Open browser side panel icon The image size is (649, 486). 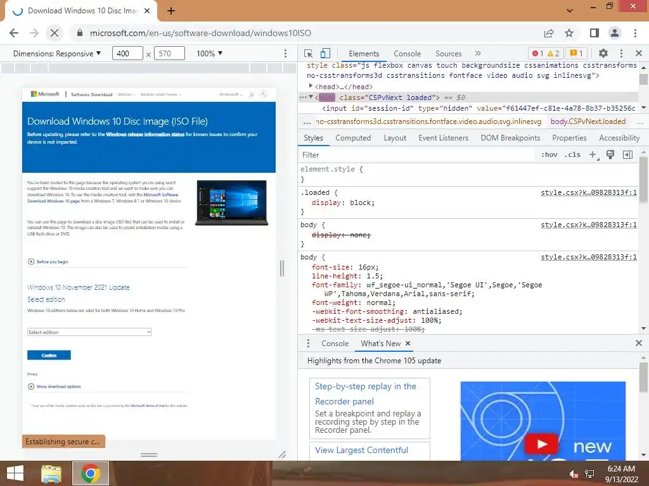(594, 33)
